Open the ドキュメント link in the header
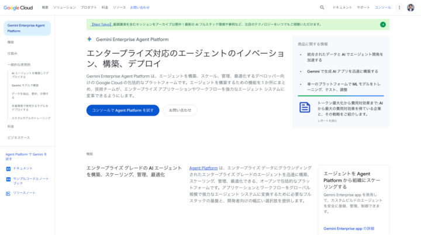Image resolution: width=421 pixels, height=235 pixels. point(342,8)
